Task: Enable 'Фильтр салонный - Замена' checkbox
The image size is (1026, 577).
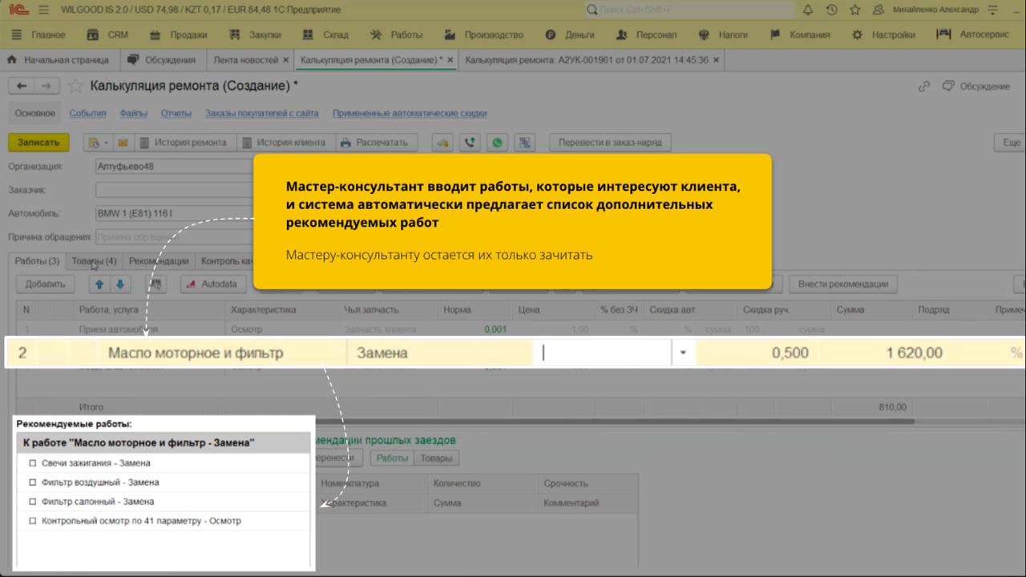Action: 33,502
